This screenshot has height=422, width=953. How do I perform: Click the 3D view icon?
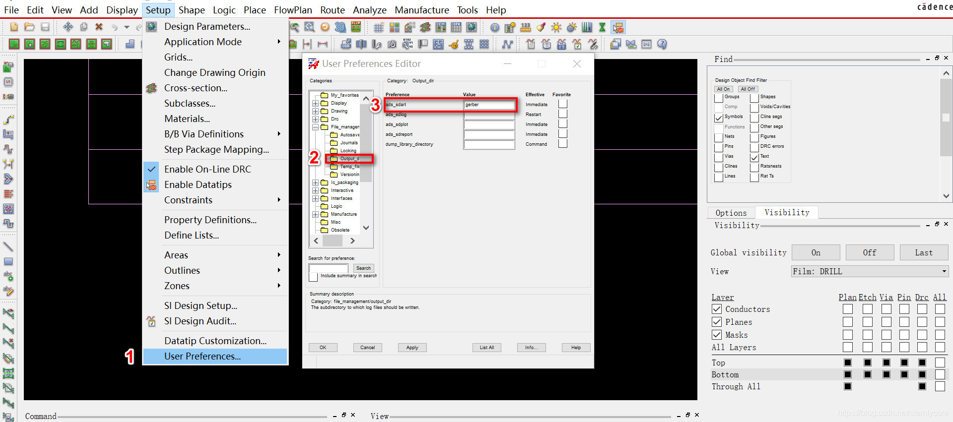point(340,27)
